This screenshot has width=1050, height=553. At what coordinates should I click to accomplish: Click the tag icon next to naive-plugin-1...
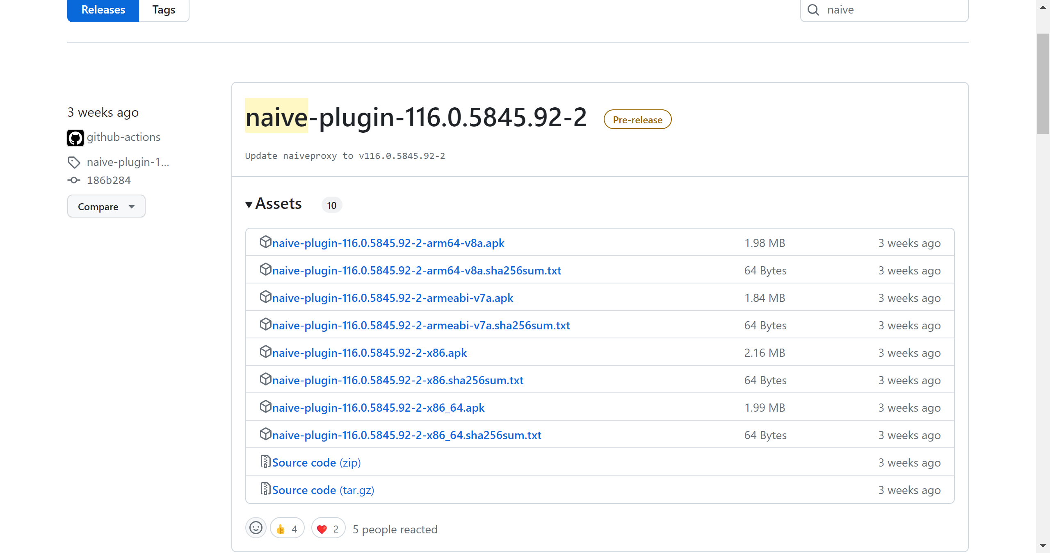(x=74, y=163)
